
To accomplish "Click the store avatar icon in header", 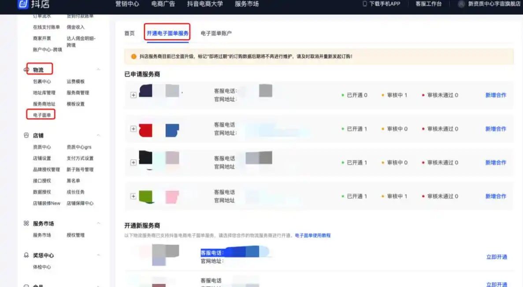I will pos(461,4).
